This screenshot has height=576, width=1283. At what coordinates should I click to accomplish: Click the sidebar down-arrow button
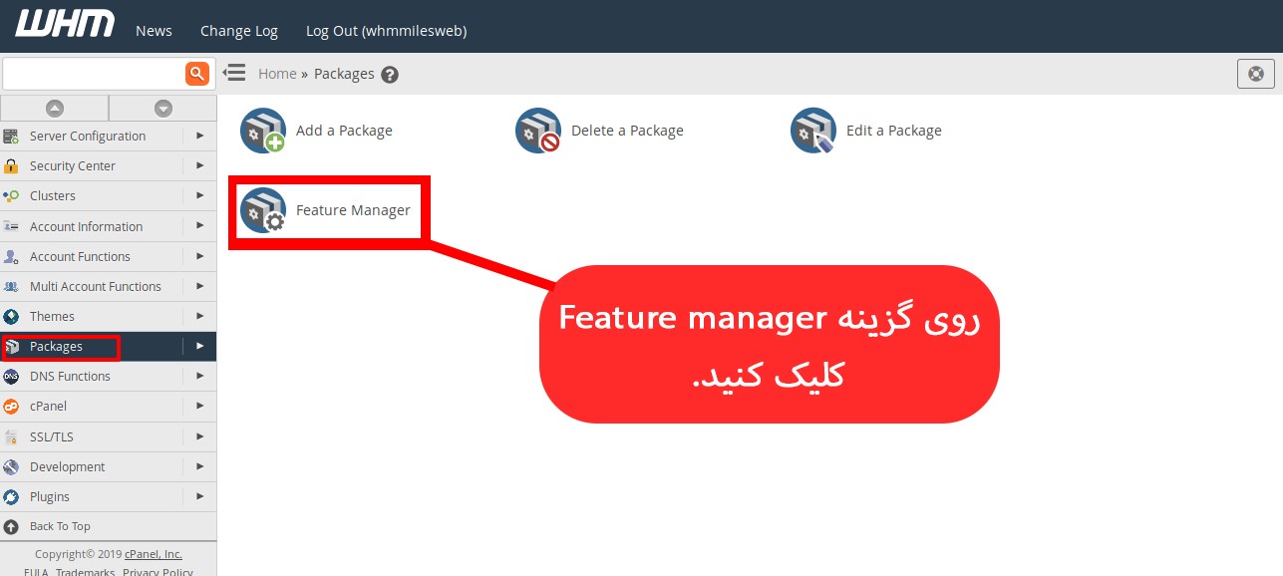coord(162,108)
